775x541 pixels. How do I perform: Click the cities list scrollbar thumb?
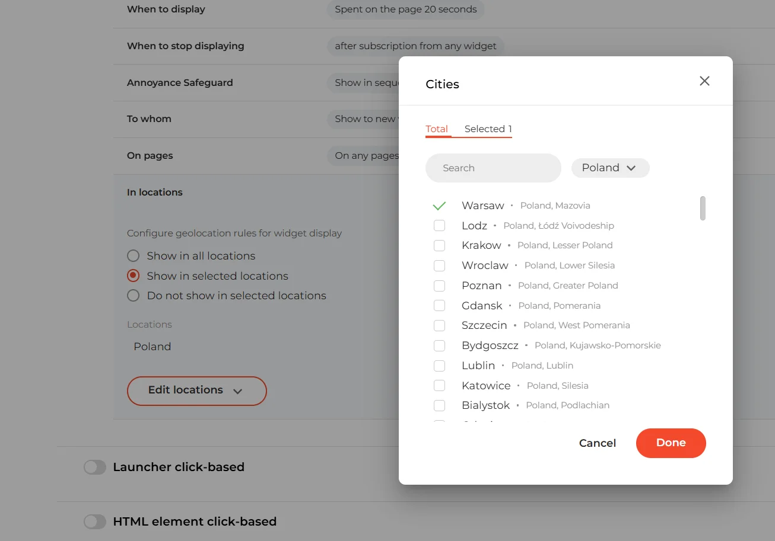pos(703,209)
